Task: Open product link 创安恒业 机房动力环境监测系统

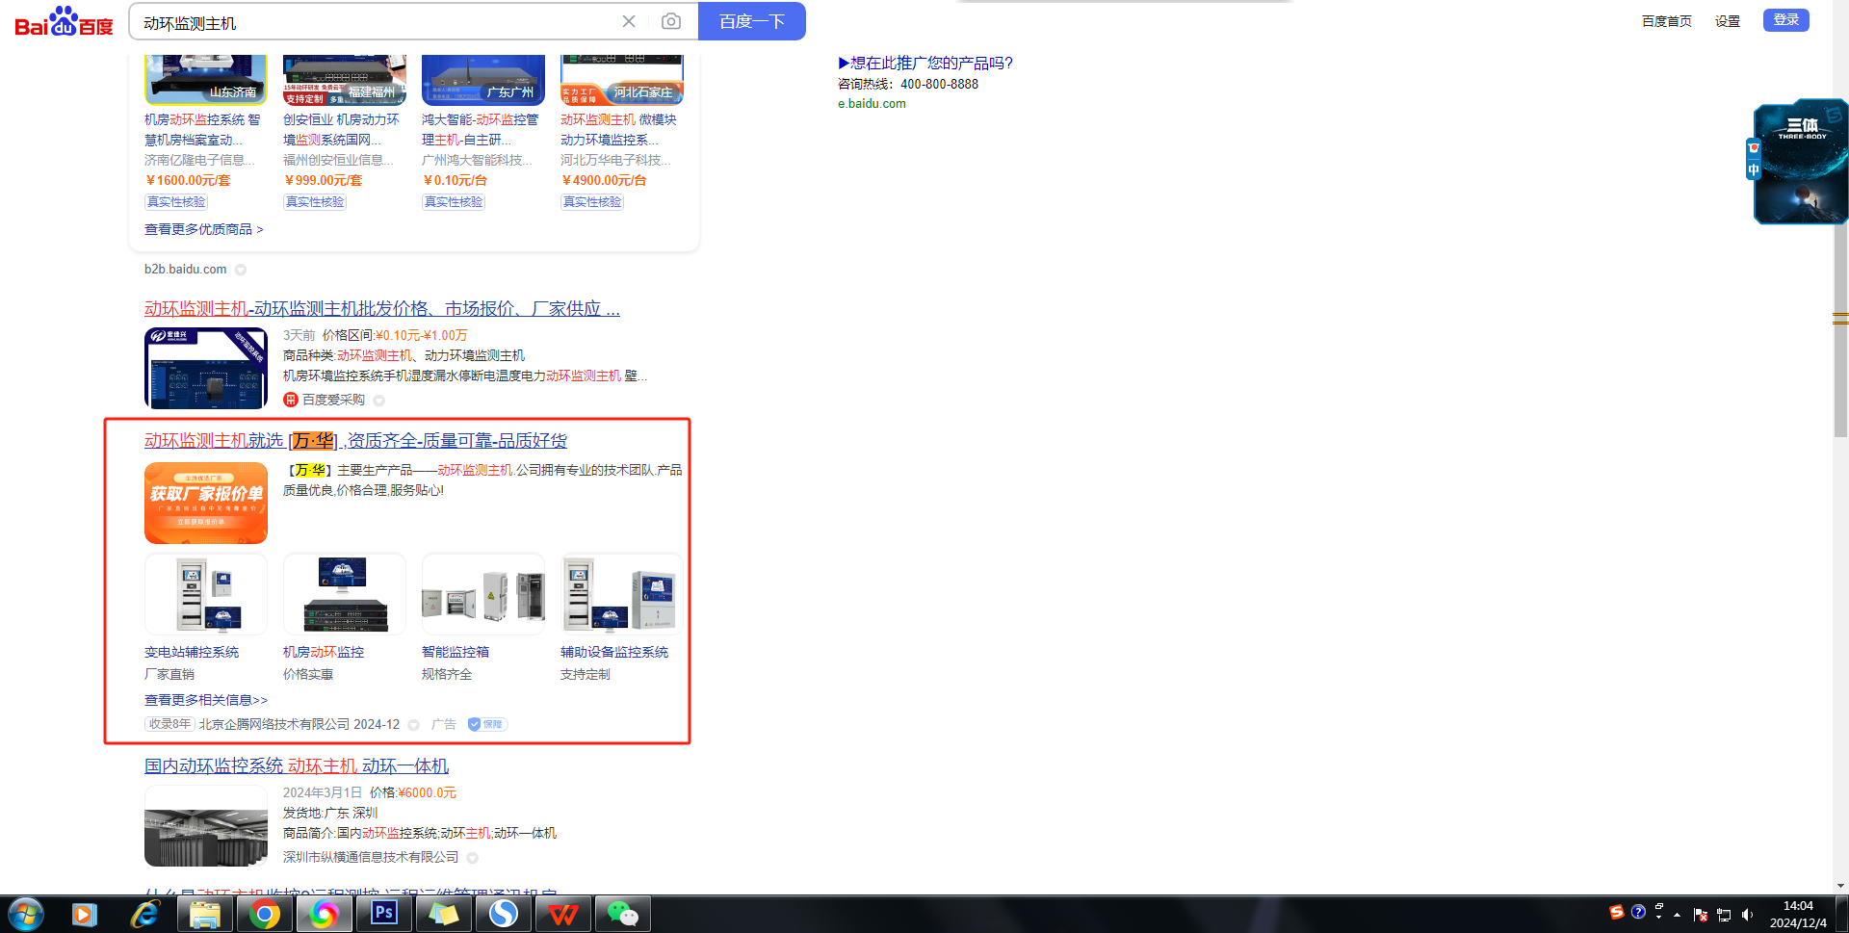Action: [341, 130]
